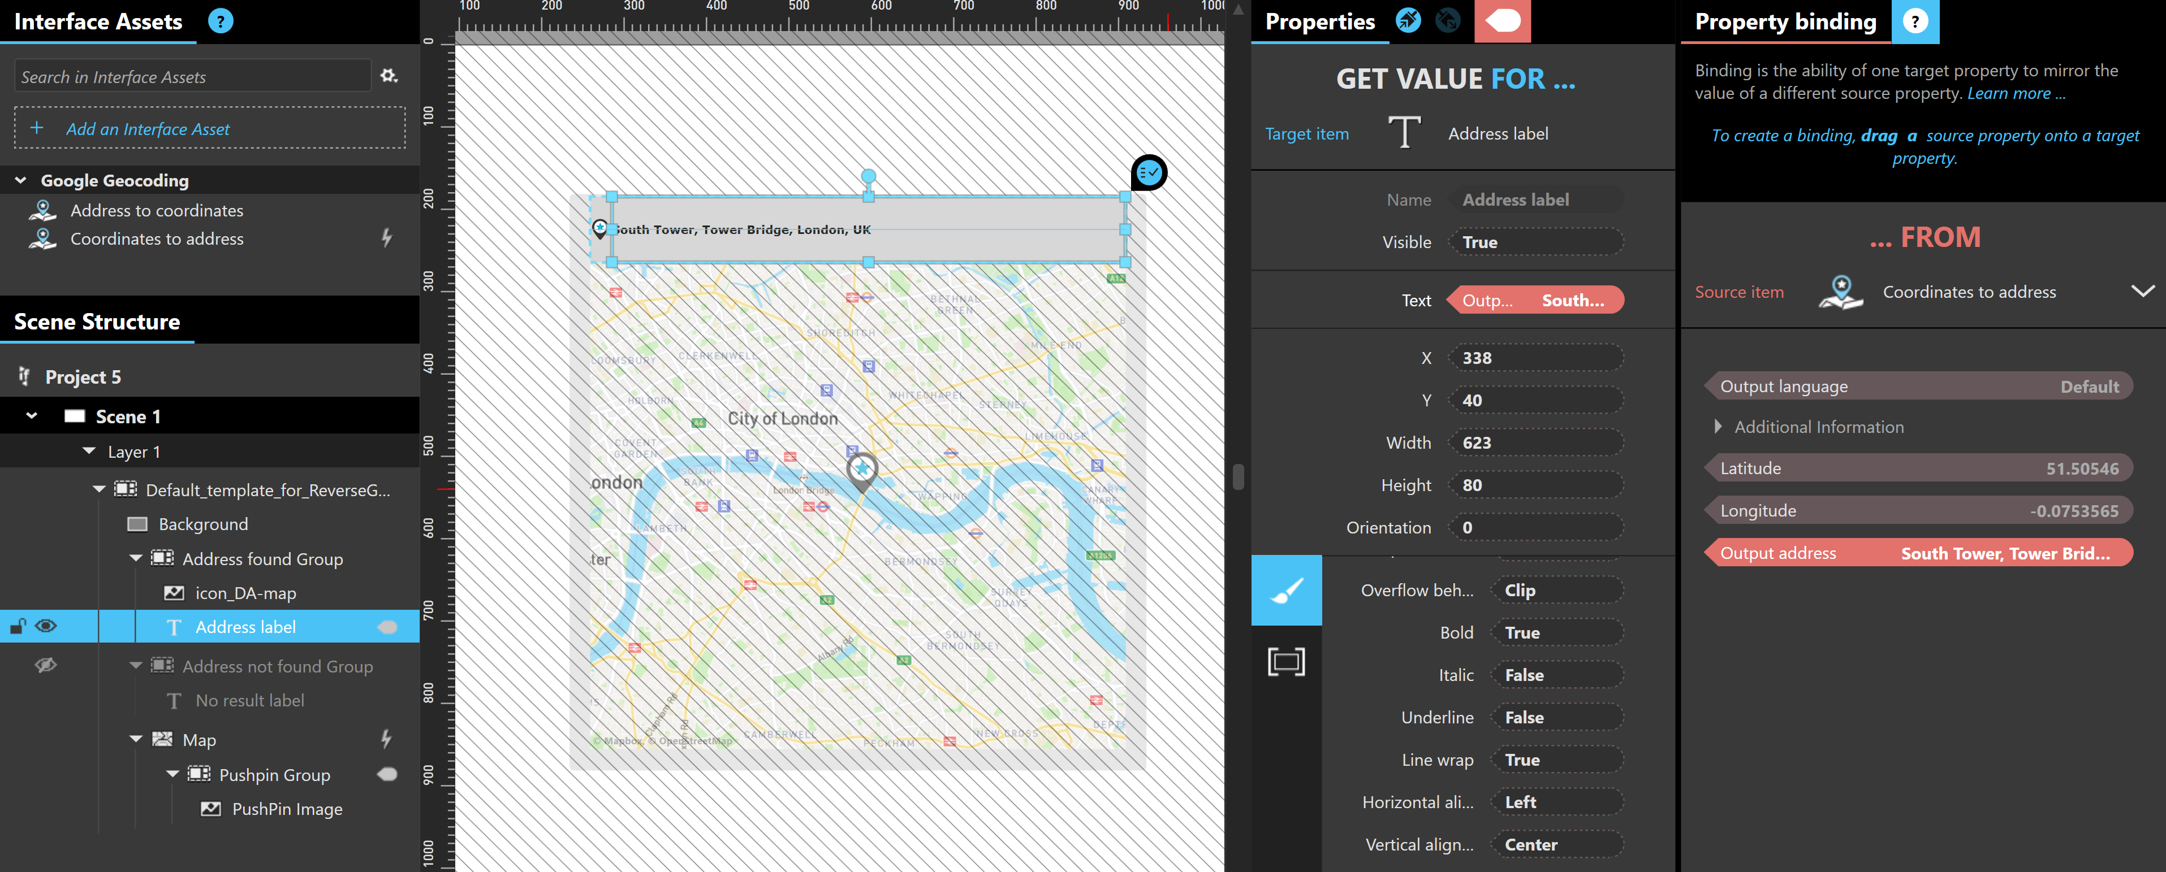Toggle lock on Address label row
Image resolution: width=2166 pixels, height=872 pixels.
pyautogui.click(x=18, y=627)
